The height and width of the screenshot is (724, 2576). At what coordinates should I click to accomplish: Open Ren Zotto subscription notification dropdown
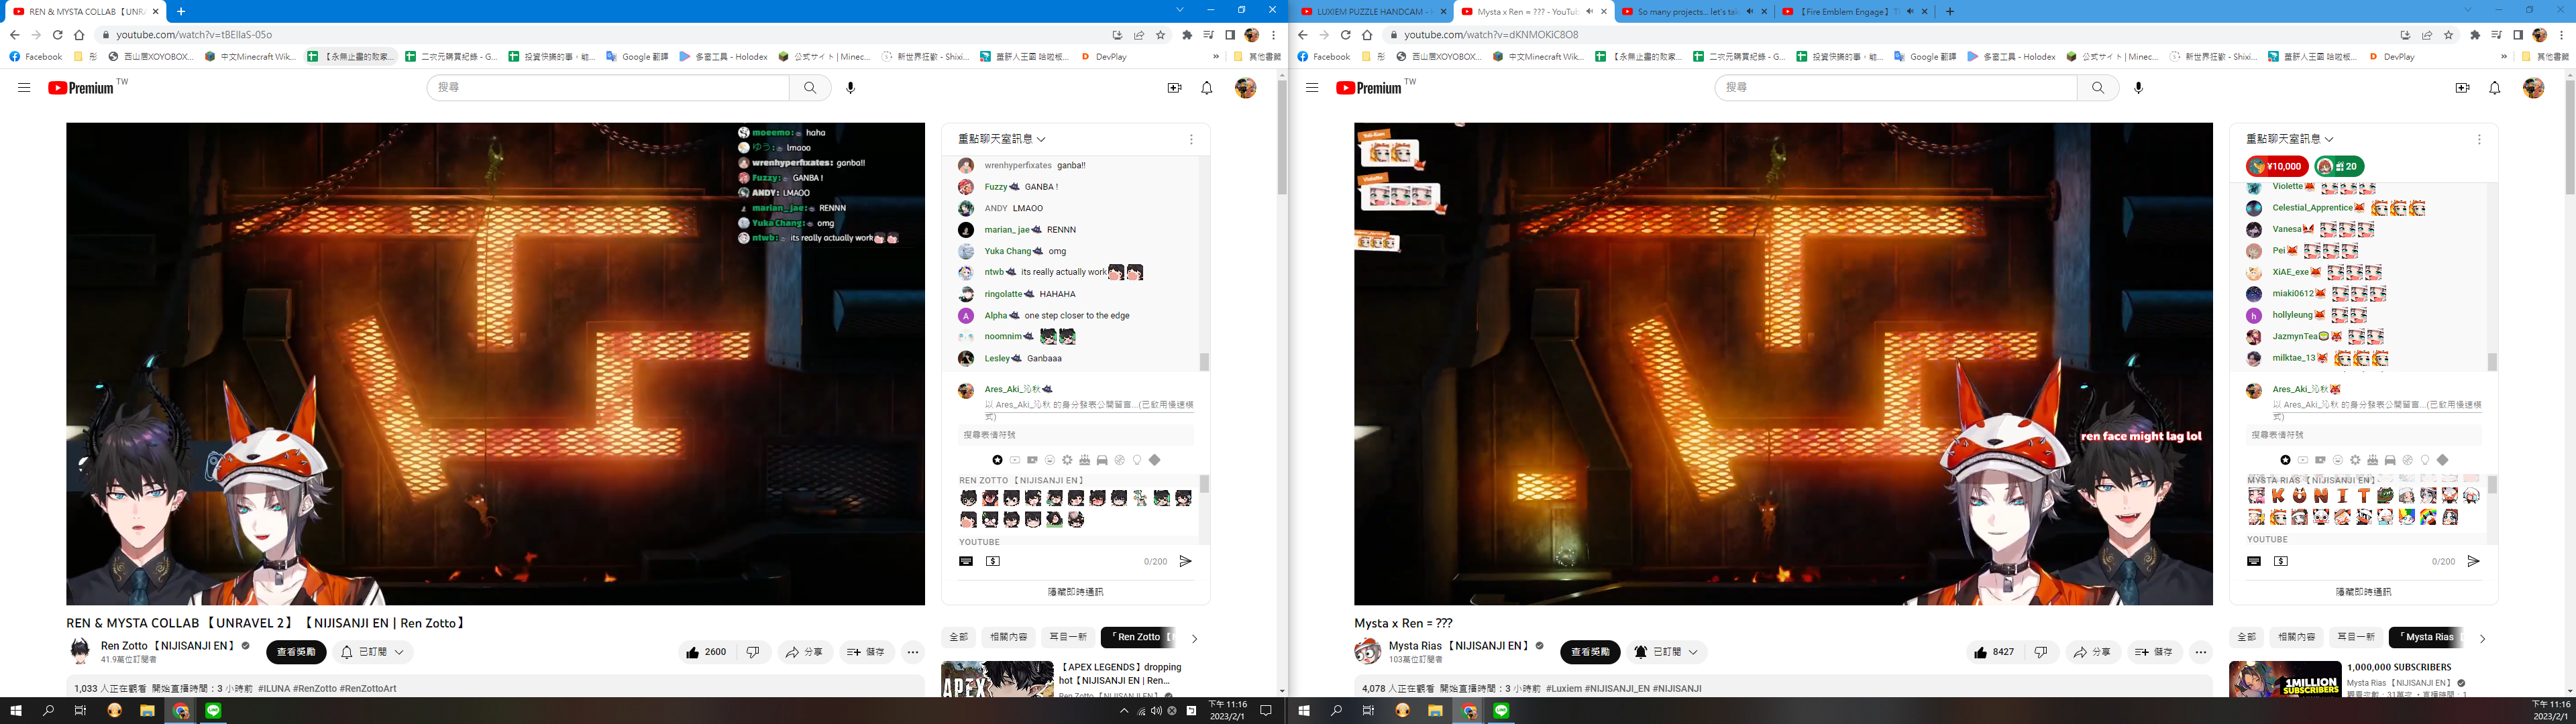373,652
